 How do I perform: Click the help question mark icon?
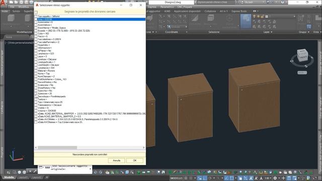(283, 2)
